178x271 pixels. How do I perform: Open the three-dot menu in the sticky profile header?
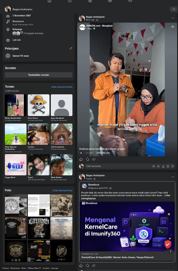pyautogui.click(x=173, y=9)
